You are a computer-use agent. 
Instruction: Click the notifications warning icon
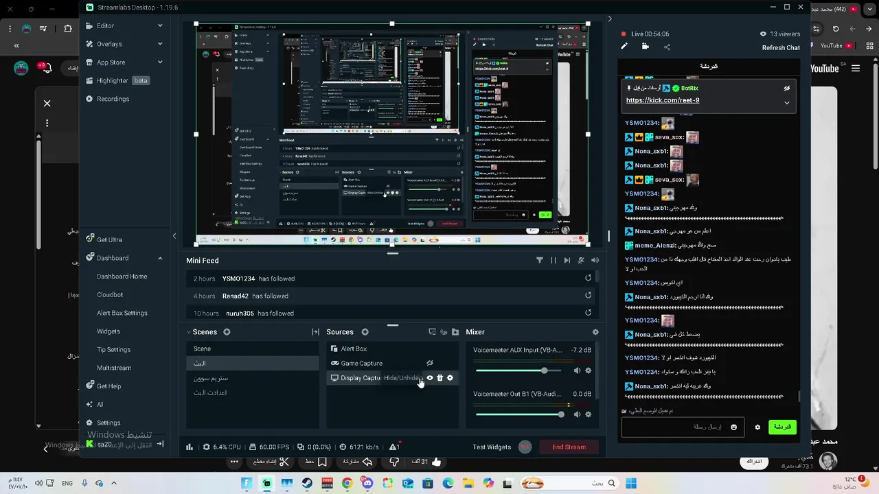pyautogui.click(x=394, y=447)
